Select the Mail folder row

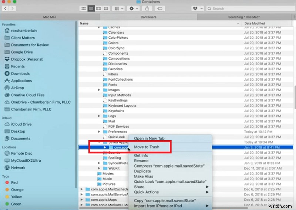click(186, 121)
